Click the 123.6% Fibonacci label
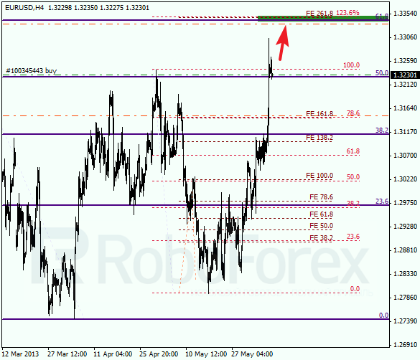Viewport: 420px width, 360px height. 347,13
